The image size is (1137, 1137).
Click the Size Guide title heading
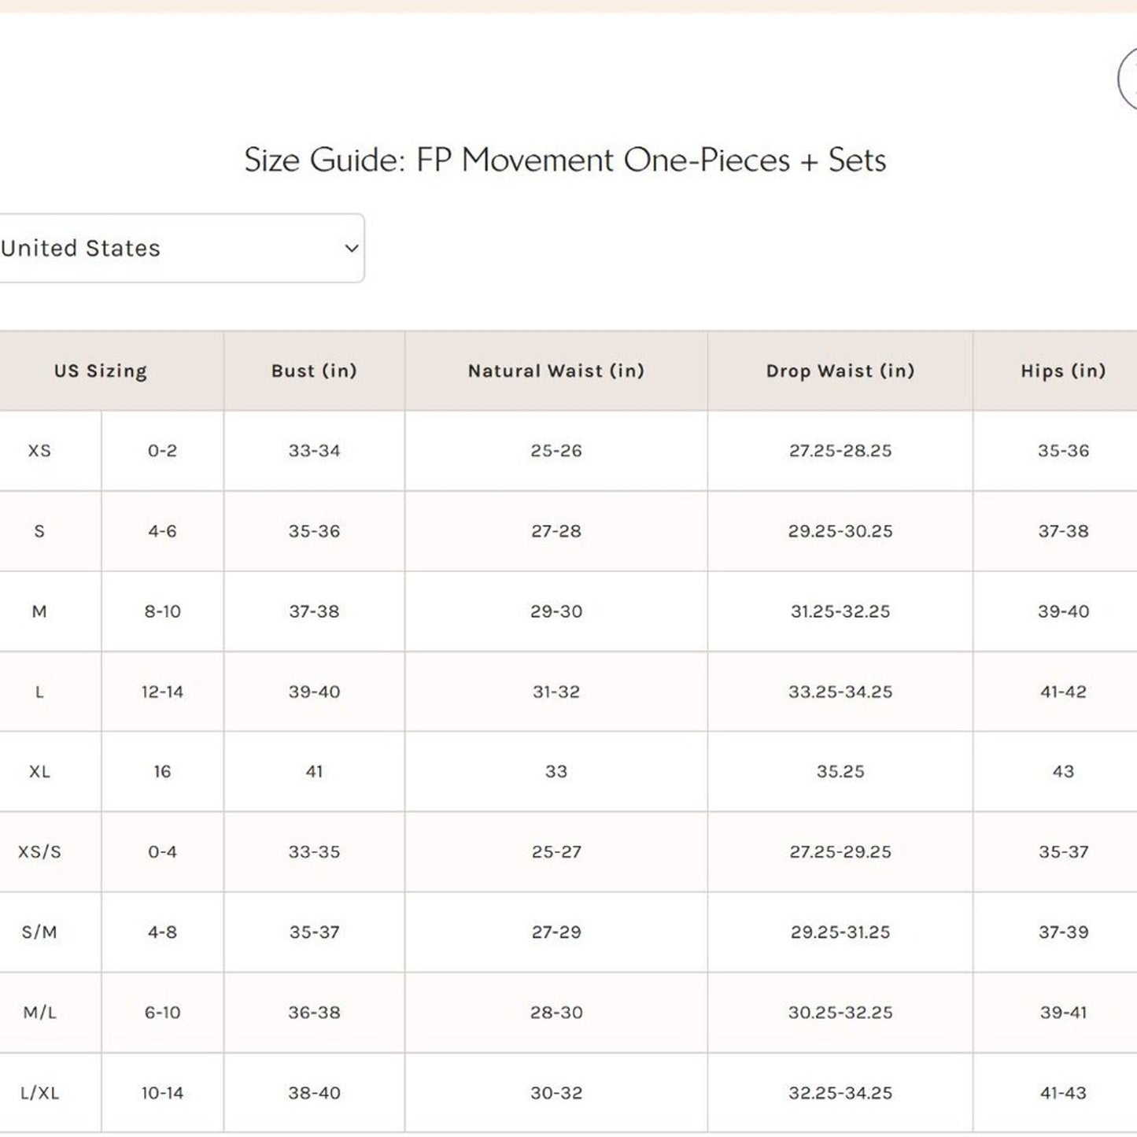tap(564, 161)
